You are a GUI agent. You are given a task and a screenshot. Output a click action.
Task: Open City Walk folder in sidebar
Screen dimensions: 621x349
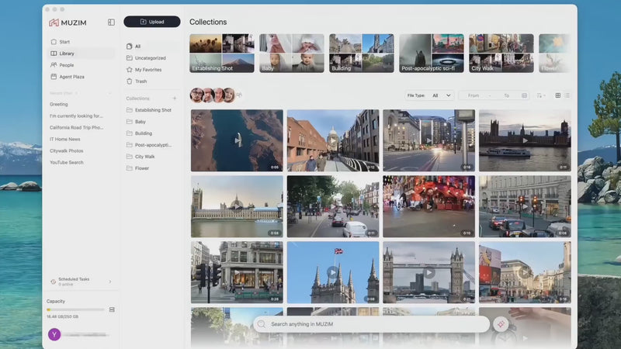coord(144,157)
